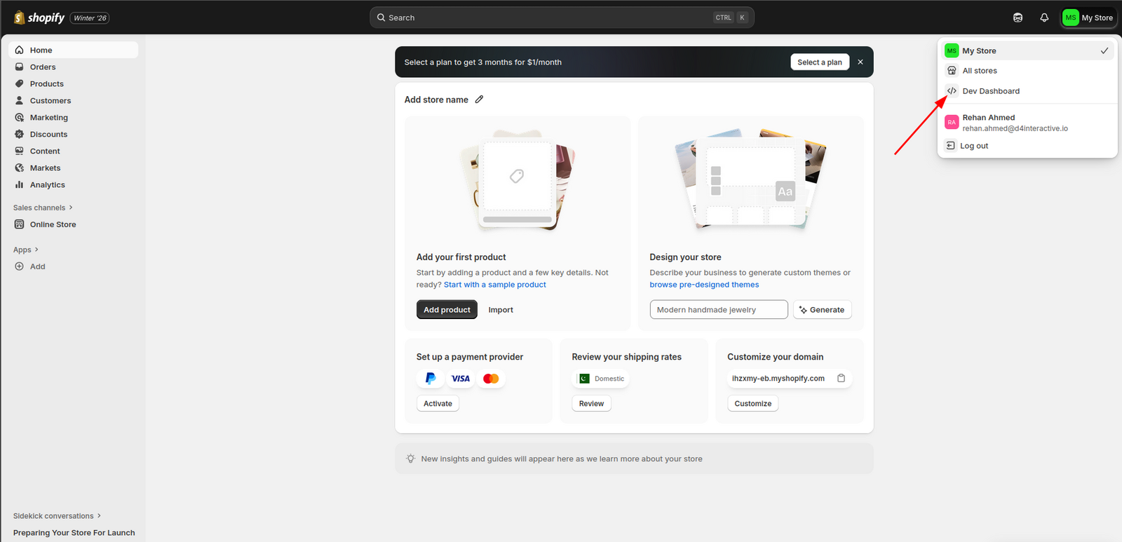
Task: Click the Add apps plus icon
Action: (20, 266)
